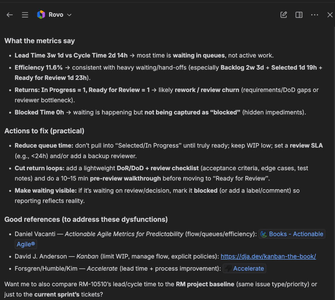335x300 pixels.
Task: Start a new chat with the pencil icon
Action: pyautogui.click(x=283, y=15)
